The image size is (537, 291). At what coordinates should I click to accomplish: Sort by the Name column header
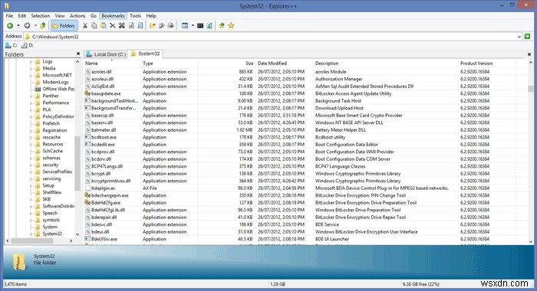[112, 64]
